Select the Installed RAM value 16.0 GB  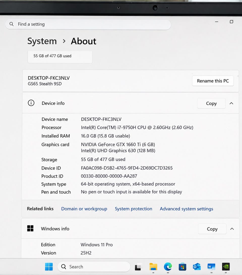[x=88, y=136]
